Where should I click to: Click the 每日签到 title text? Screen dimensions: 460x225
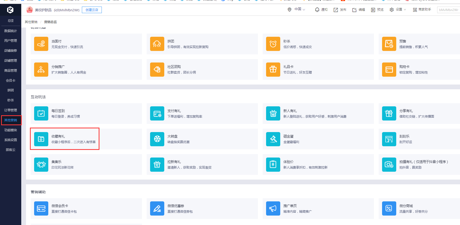pos(58,111)
